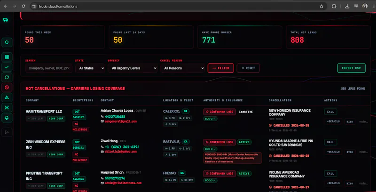
Task: Click the Pending BMC-91X notice
Action: (x=233, y=158)
